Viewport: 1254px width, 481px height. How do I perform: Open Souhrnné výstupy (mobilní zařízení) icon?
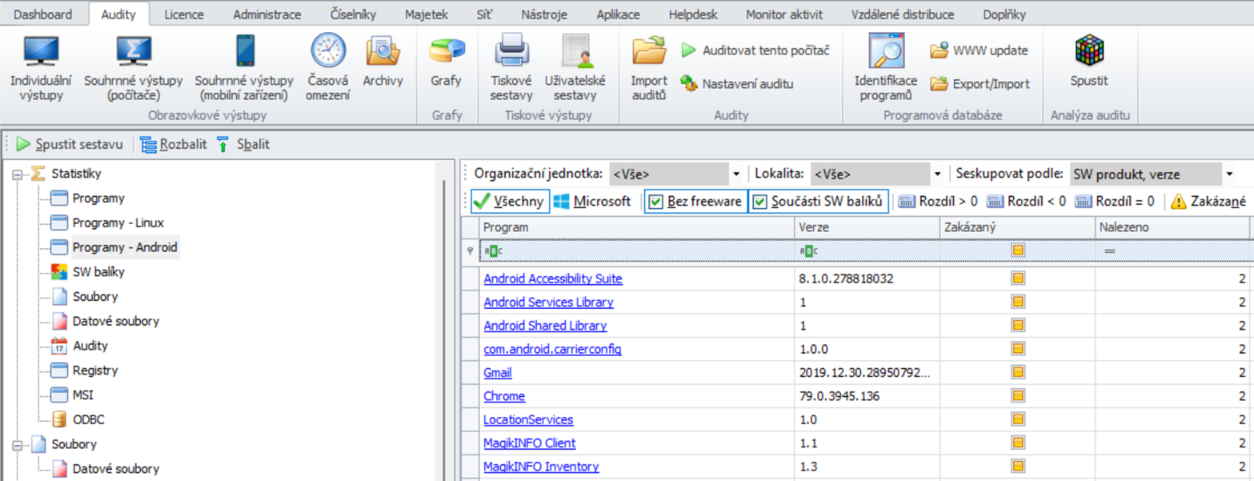click(246, 50)
